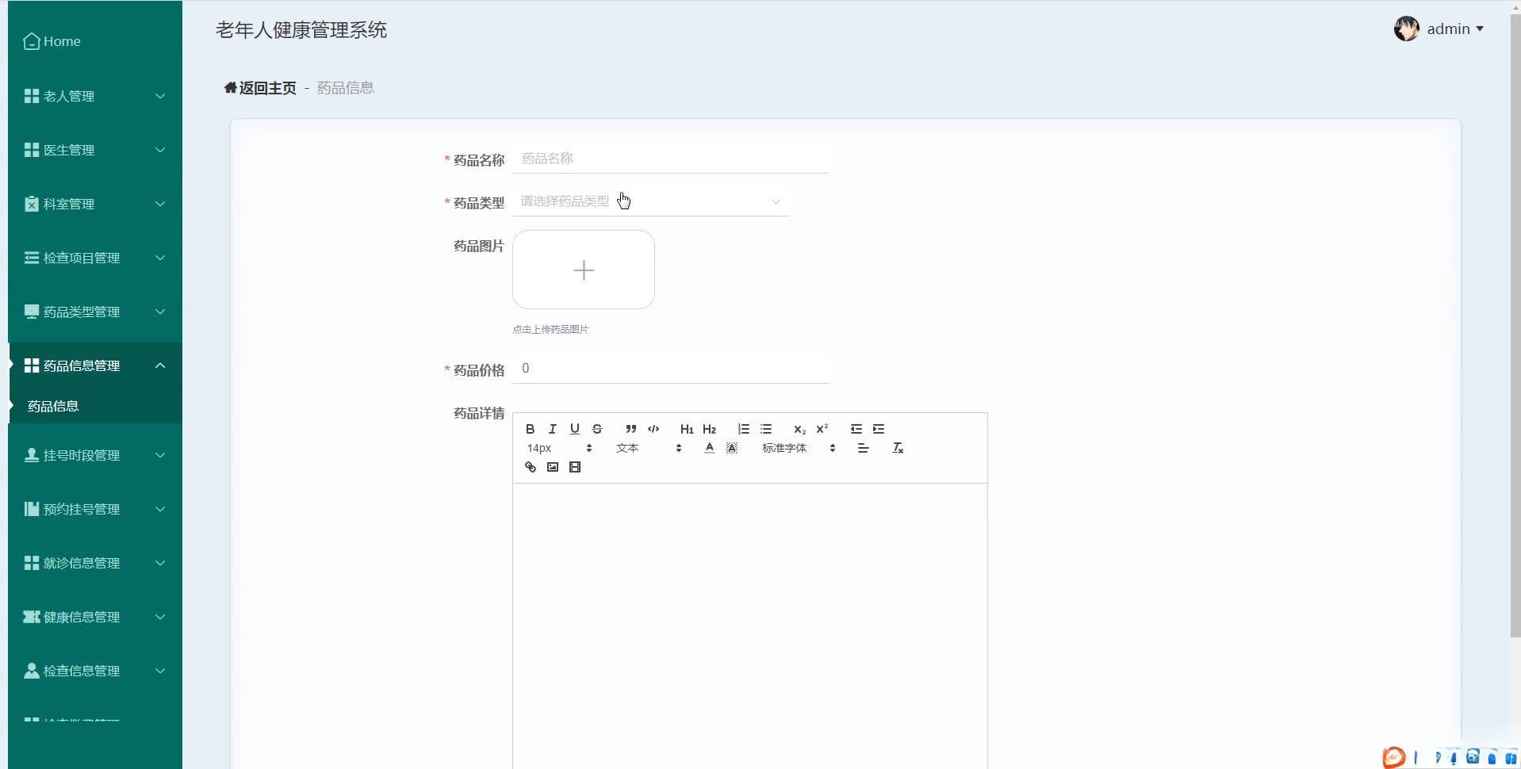Image resolution: width=1521 pixels, height=769 pixels.
Task: Insert a code block in the editor
Action: click(653, 429)
